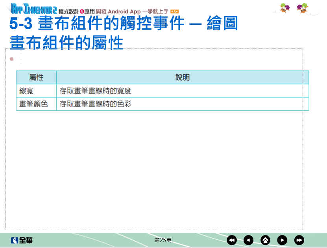Viewport: 327px width, 248px height.
Task: Click the App Inventor 2 logo
Action: (x=33, y=8)
